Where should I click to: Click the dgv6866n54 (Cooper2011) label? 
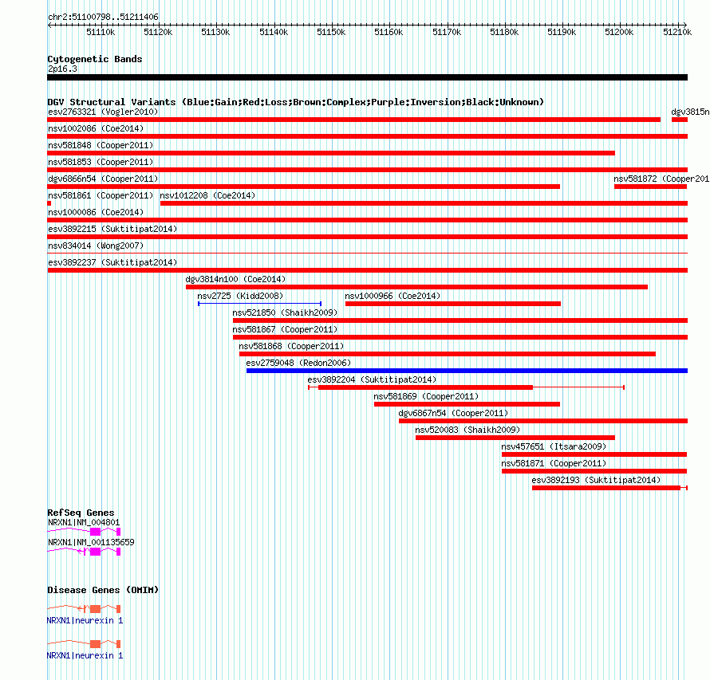[x=103, y=179]
